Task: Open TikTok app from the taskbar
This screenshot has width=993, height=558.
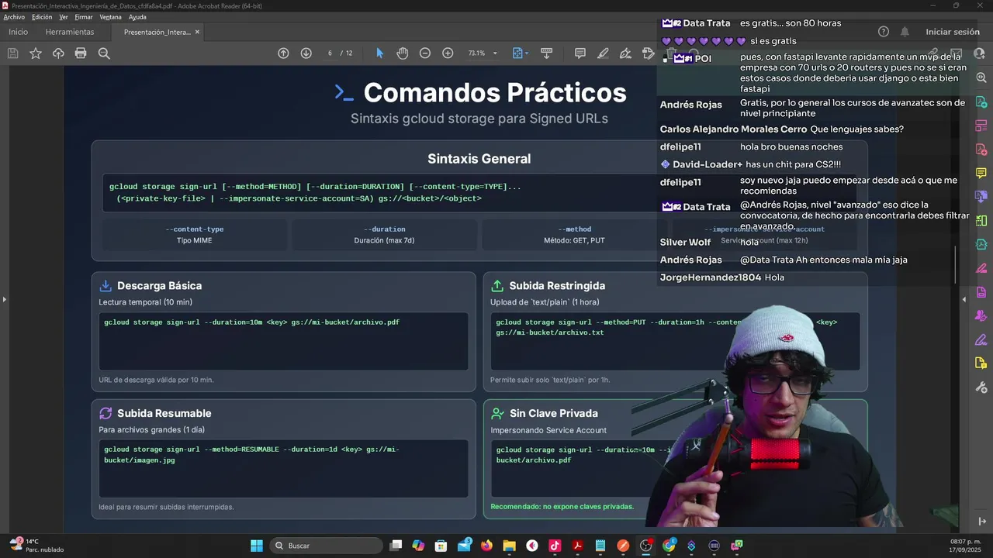Action: [555, 546]
